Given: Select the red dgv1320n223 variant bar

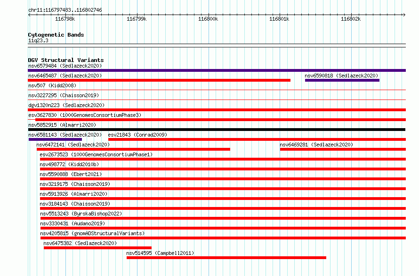Looking at the screenshot, I should pyautogui.click(x=217, y=110).
